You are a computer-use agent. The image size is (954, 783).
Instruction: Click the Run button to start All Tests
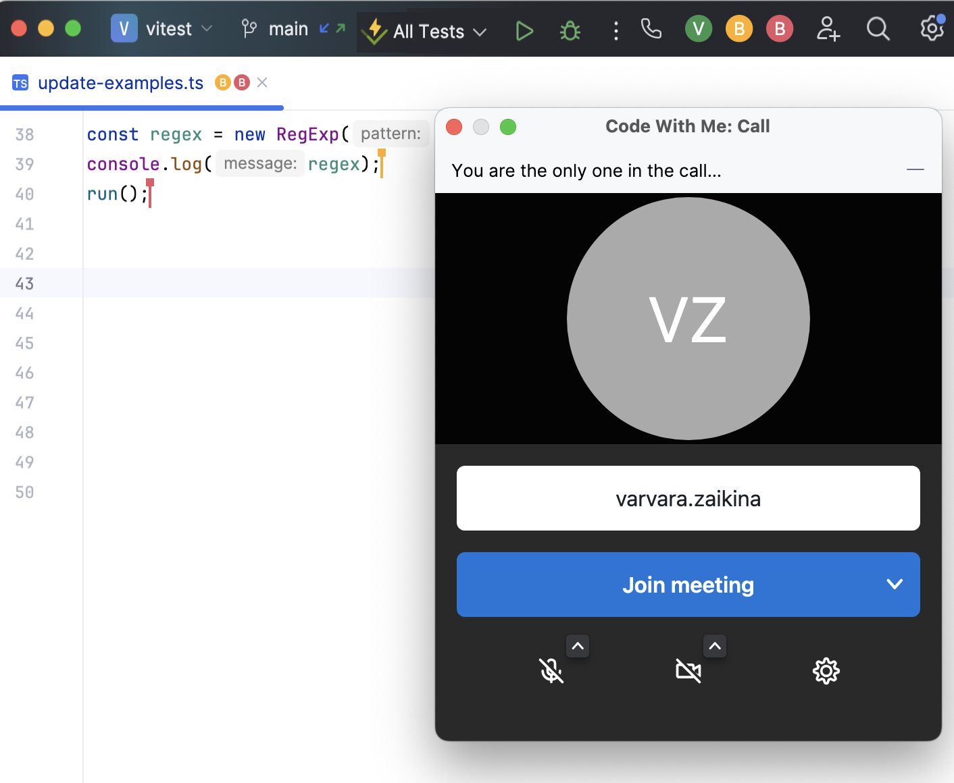click(x=524, y=30)
